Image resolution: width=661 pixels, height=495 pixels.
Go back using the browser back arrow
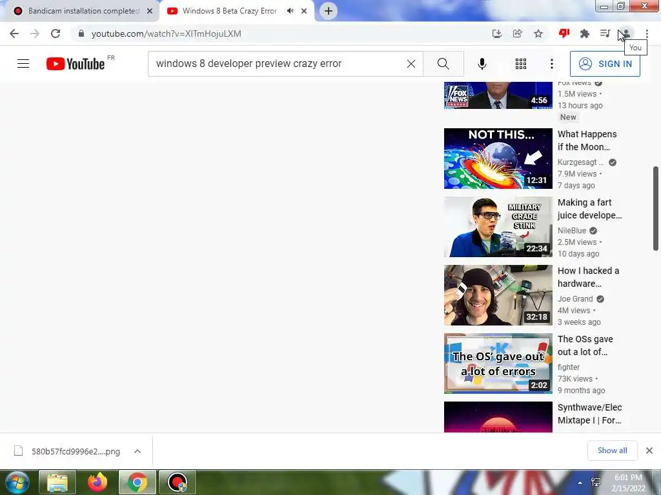tap(14, 34)
